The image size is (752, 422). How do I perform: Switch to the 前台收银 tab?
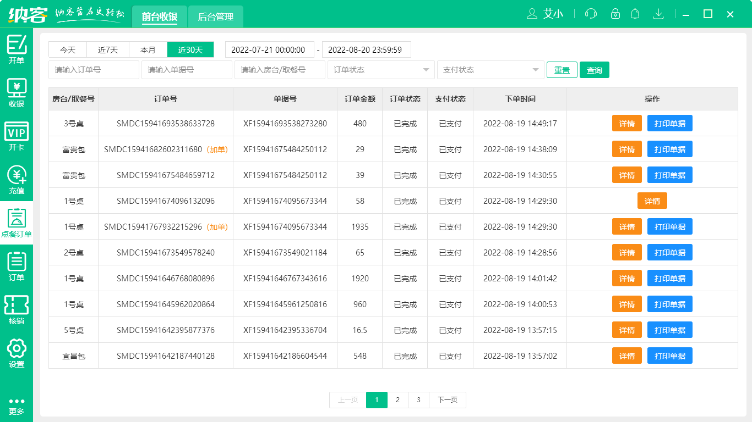[x=160, y=16]
